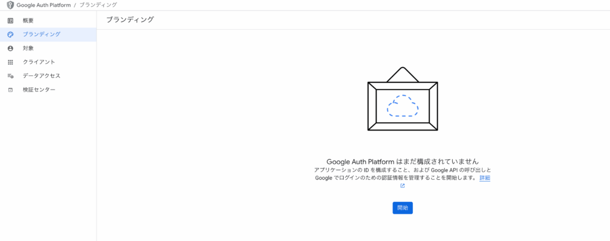Click the Google Auth Platform shield icon
Screen dimensions: 610x241
coord(11,5)
